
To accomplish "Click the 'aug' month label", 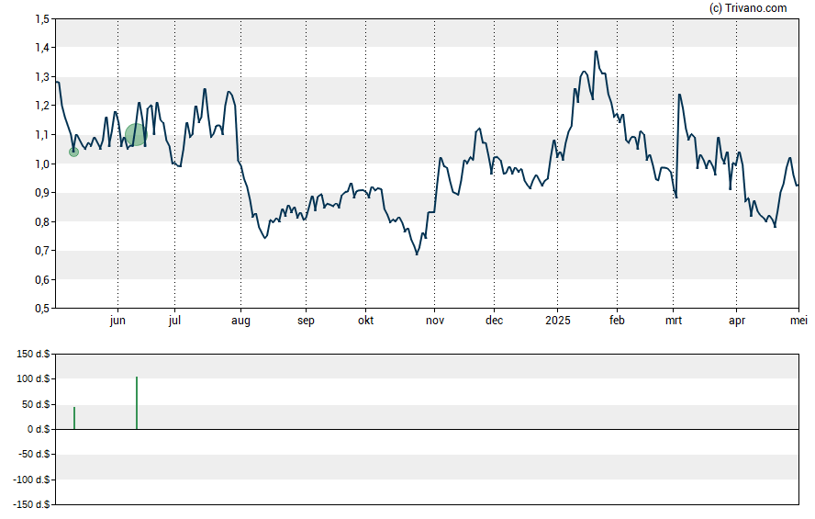I will tap(240, 321).
